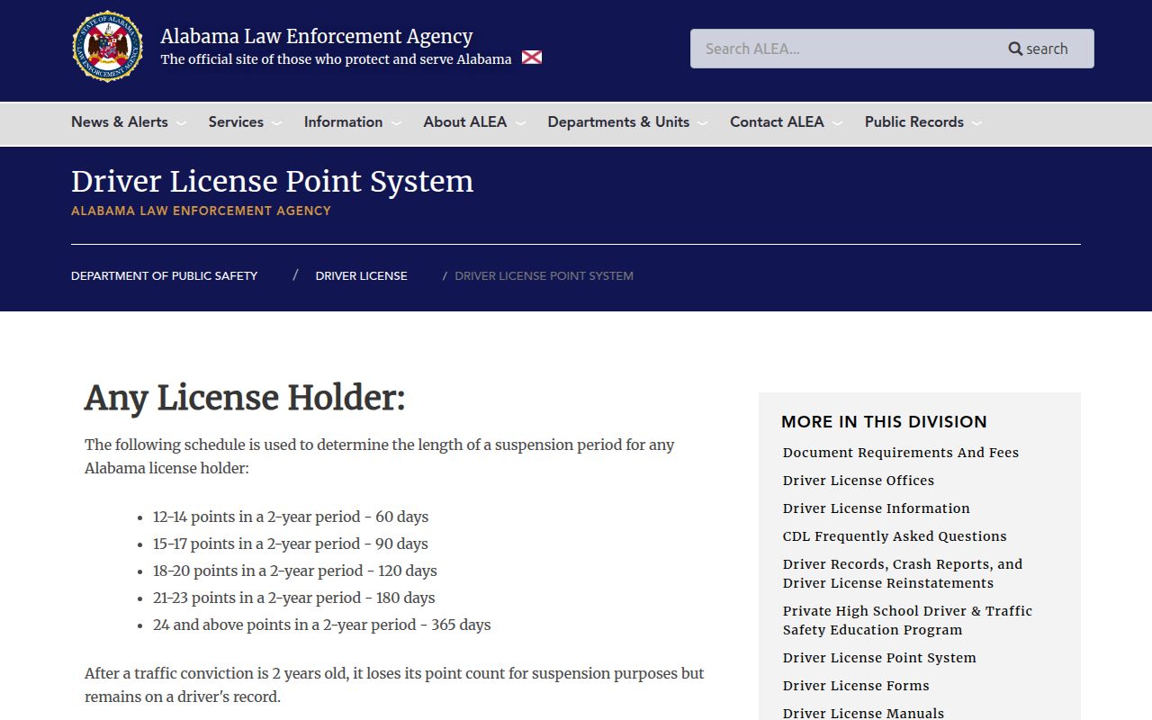Click the page title Driver License Point System

point(272,181)
